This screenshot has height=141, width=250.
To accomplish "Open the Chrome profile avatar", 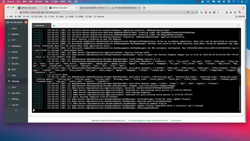I will [x=239, y=12].
